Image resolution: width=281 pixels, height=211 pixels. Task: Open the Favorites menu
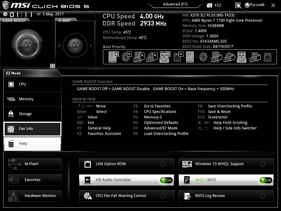[x=35, y=180]
